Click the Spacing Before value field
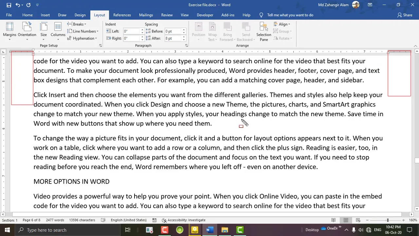Image resolution: width=419 pixels, height=236 pixels. 173,31
